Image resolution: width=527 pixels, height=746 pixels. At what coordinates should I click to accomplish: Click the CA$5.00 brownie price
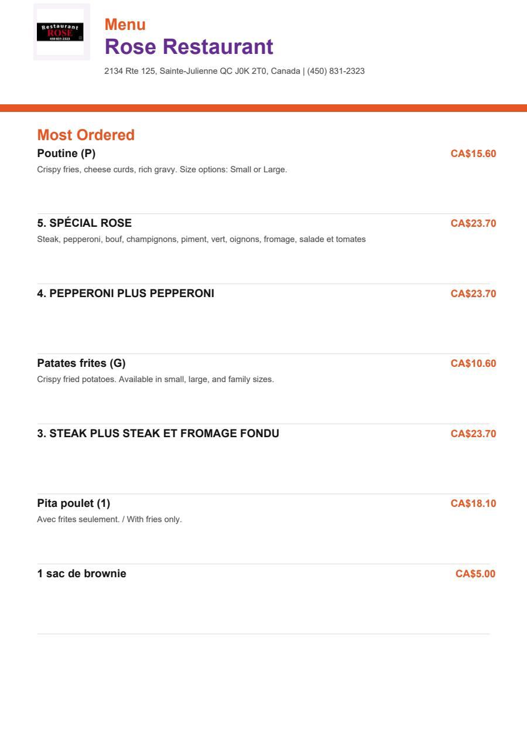click(x=475, y=574)
